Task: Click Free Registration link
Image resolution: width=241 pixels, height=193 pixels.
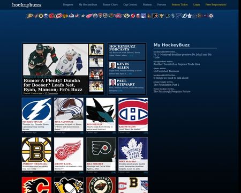Action: click(x=216, y=5)
